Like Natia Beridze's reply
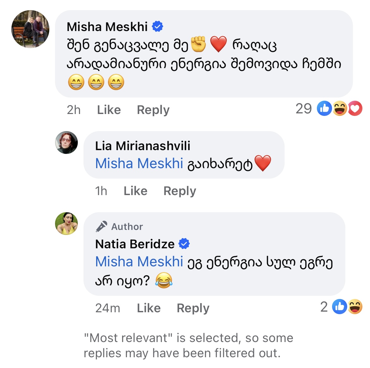 coord(149,308)
